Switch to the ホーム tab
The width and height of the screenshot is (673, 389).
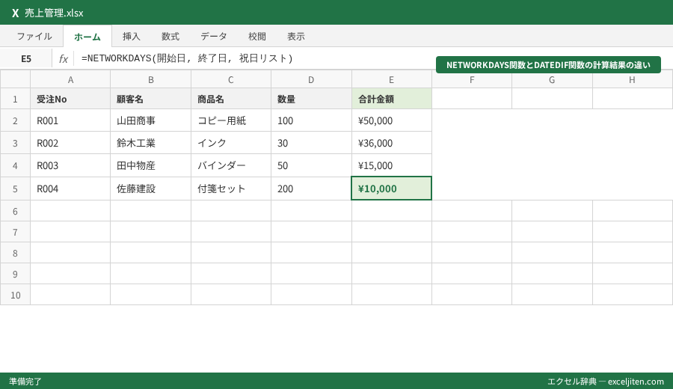coord(87,37)
